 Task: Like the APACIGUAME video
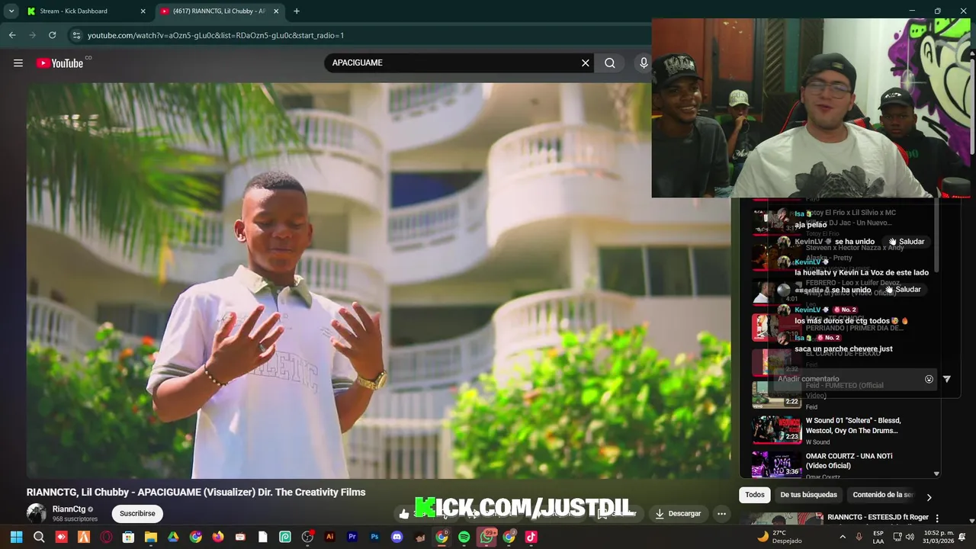(x=404, y=514)
